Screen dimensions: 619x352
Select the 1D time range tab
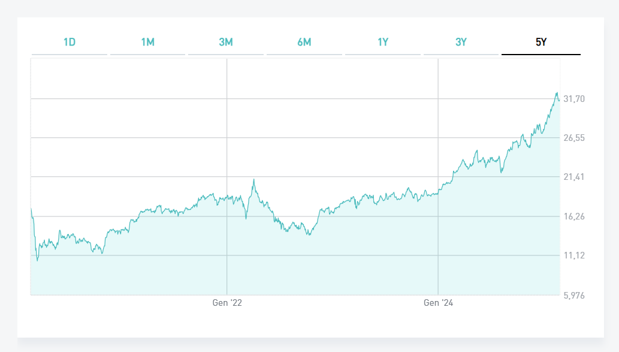pos(70,42)
